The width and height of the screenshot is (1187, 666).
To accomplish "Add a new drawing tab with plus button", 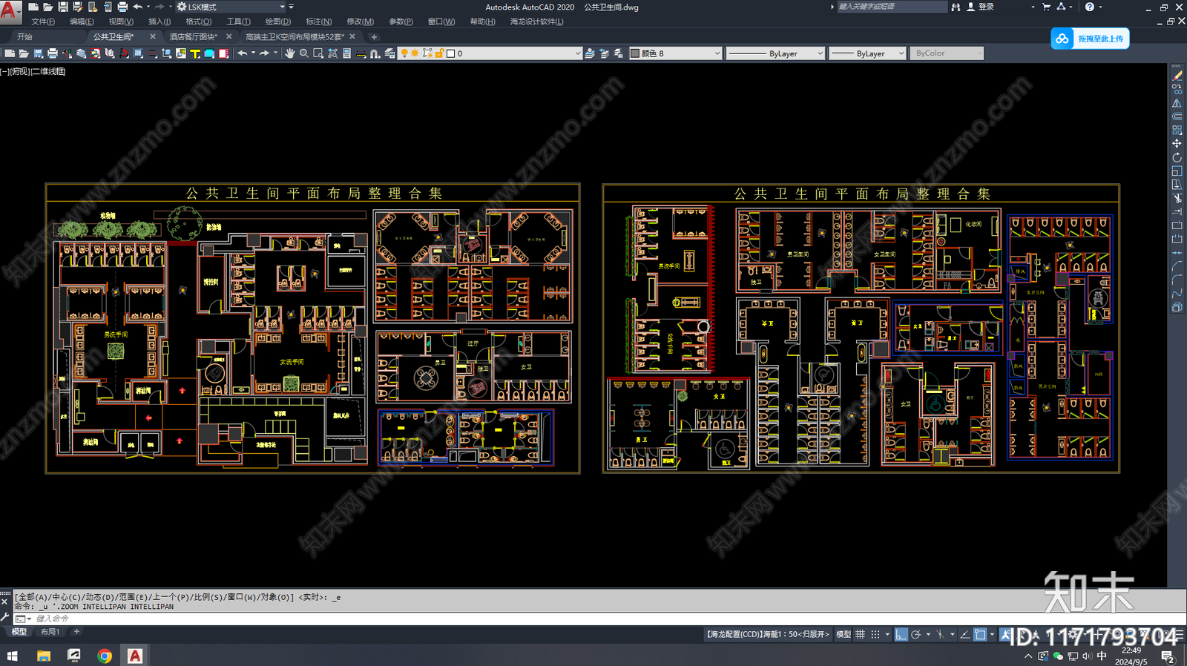I will coord(374,36).
